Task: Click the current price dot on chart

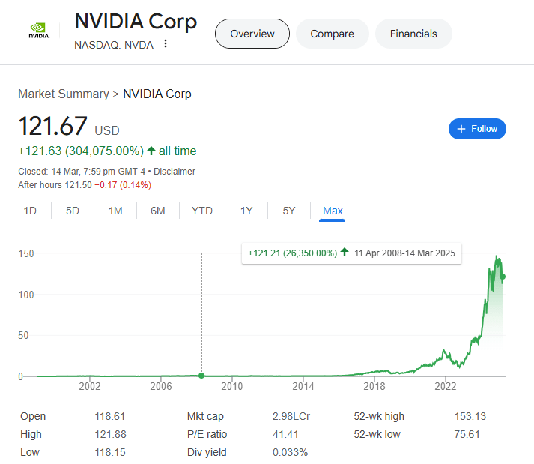Action: [x=503, y=277]
